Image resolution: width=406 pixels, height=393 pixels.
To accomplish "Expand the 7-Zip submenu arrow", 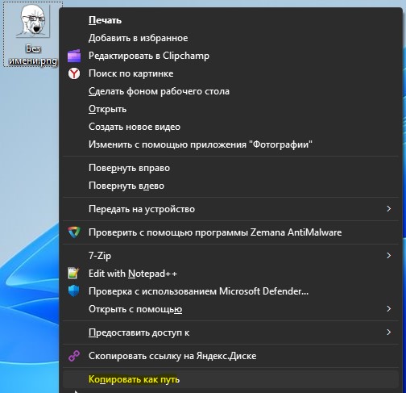I will pyautogui.click(x=388, y=255).
